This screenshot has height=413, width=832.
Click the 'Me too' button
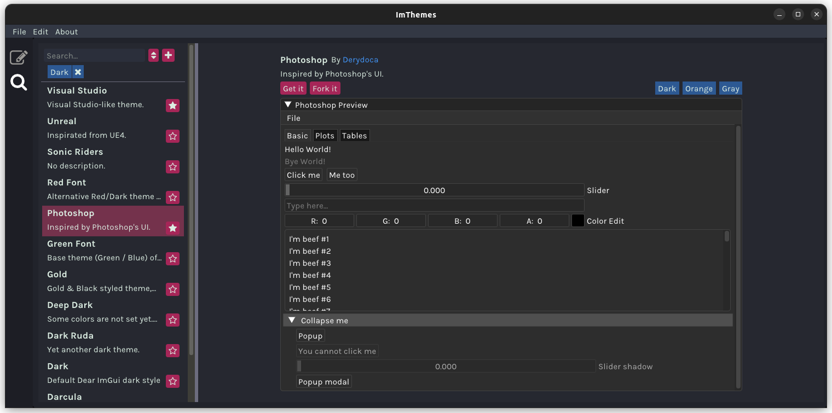(x=342, y=175)
